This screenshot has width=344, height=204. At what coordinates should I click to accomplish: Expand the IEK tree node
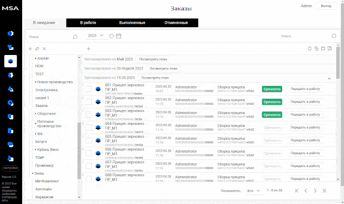pos(36,134)
